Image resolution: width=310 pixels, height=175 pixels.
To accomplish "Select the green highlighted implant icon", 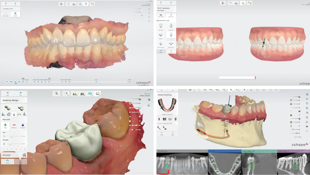I will pyautogui.click(x=175, y=119).
